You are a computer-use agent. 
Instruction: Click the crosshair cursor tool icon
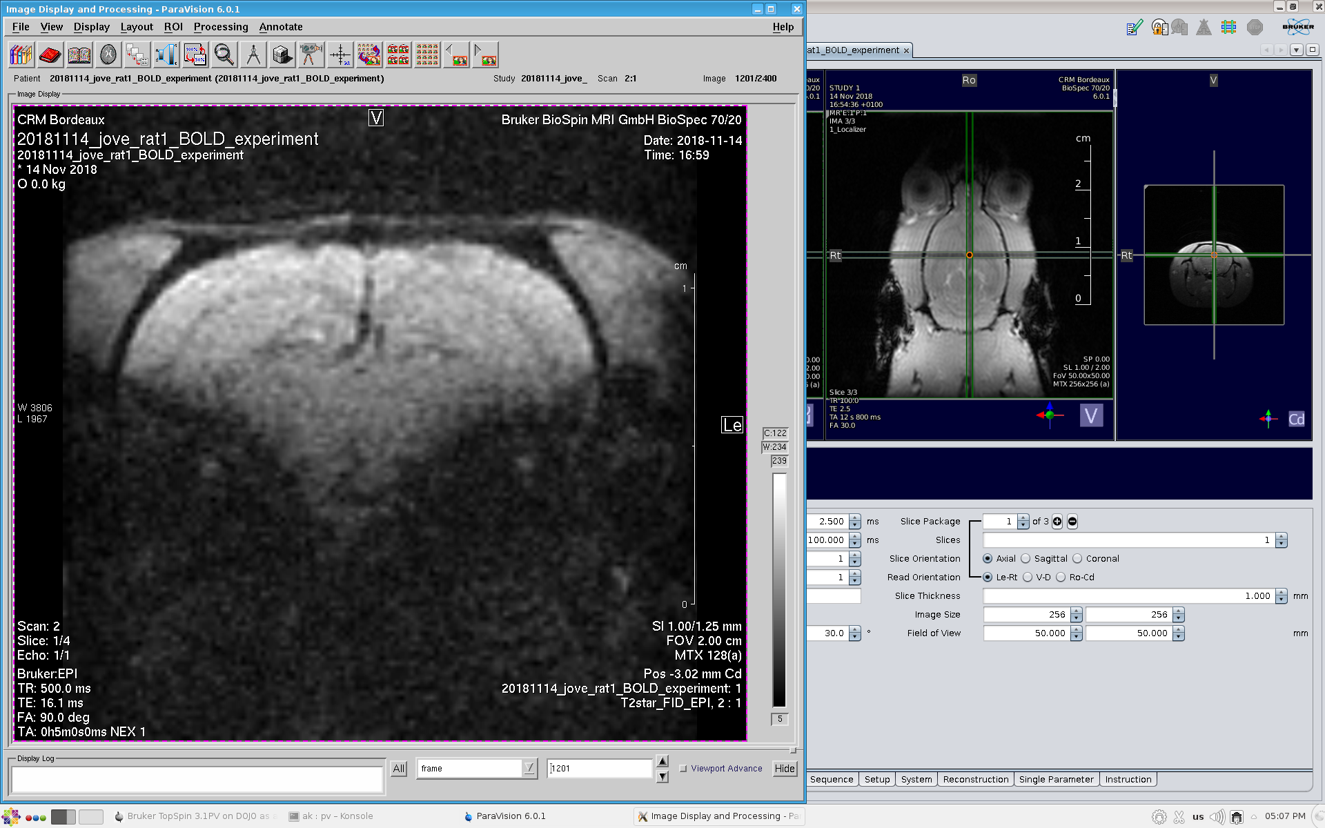[340, 55]
